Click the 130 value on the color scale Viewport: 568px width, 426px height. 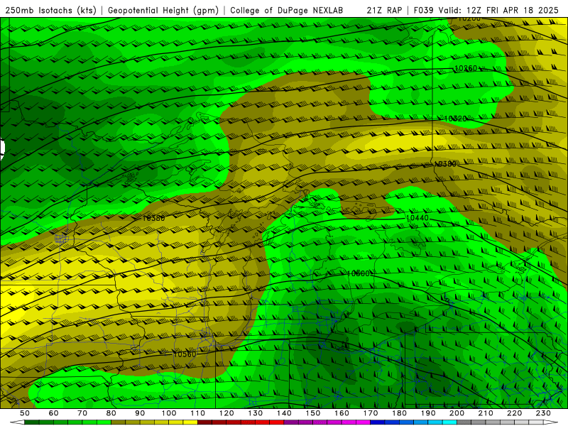click(x=255, y=413)
